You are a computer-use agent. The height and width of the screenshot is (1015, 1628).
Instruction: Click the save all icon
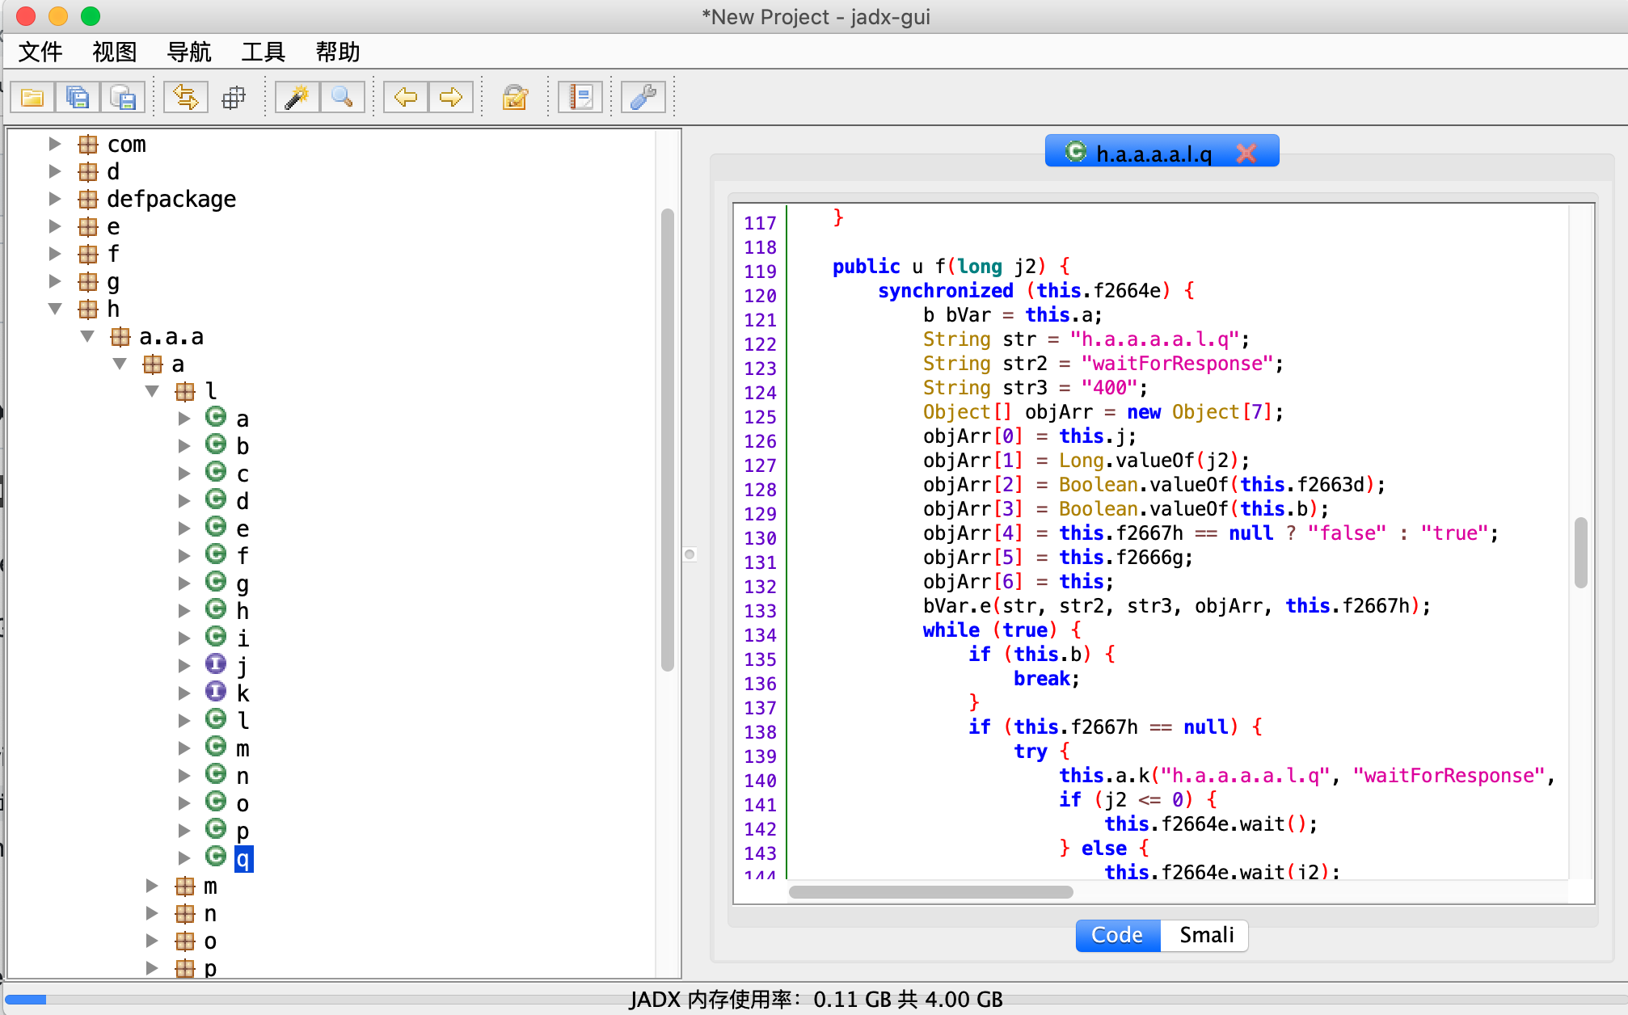[78, 98]
